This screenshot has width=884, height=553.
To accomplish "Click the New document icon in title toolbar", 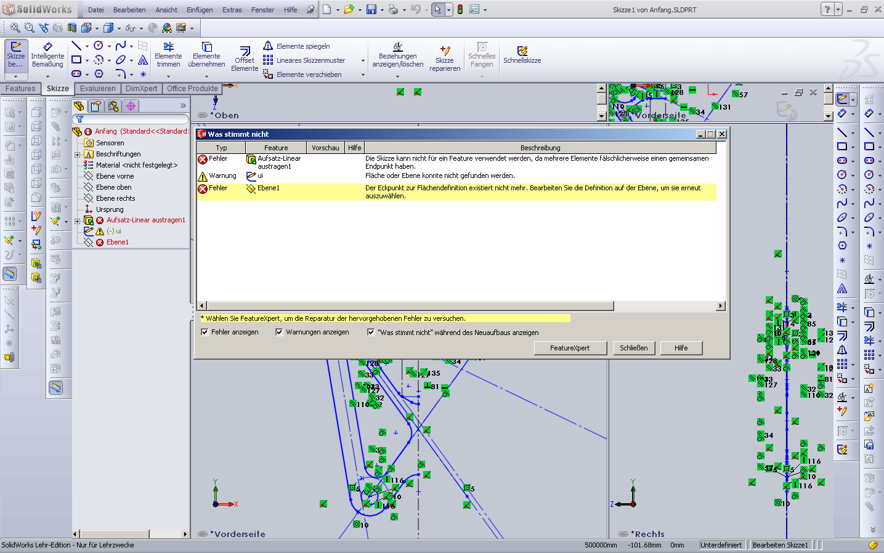I will pos(327,9).
